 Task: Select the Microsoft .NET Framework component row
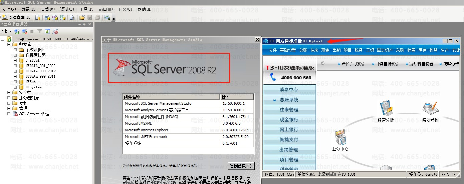[x=188, y=137]
